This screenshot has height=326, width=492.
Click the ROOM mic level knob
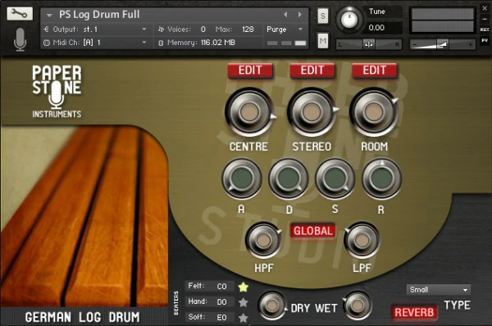(x=374, y=112)
